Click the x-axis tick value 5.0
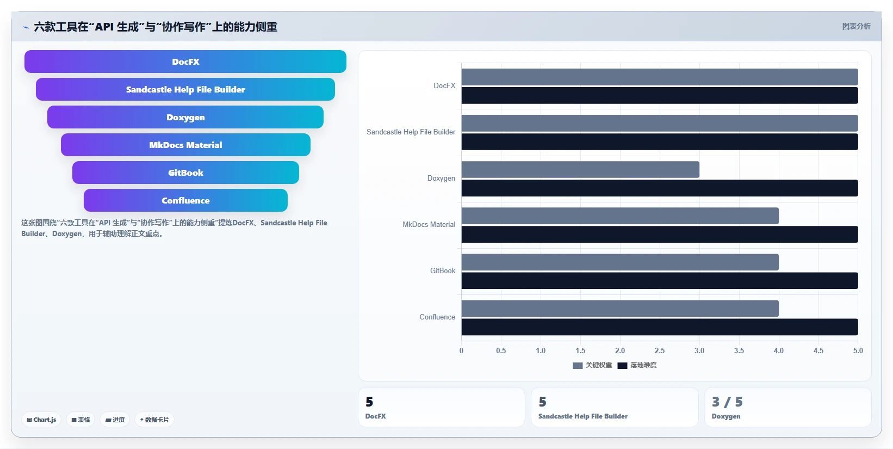This screenshot has width=893, height=449. point(858,350)
